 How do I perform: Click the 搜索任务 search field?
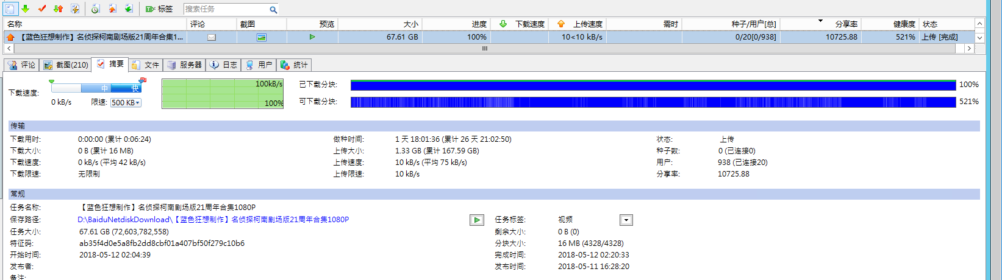click(226, 9)
